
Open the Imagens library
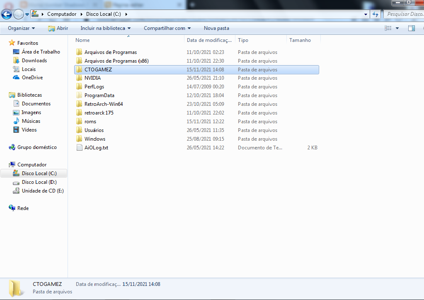[31, 112]
